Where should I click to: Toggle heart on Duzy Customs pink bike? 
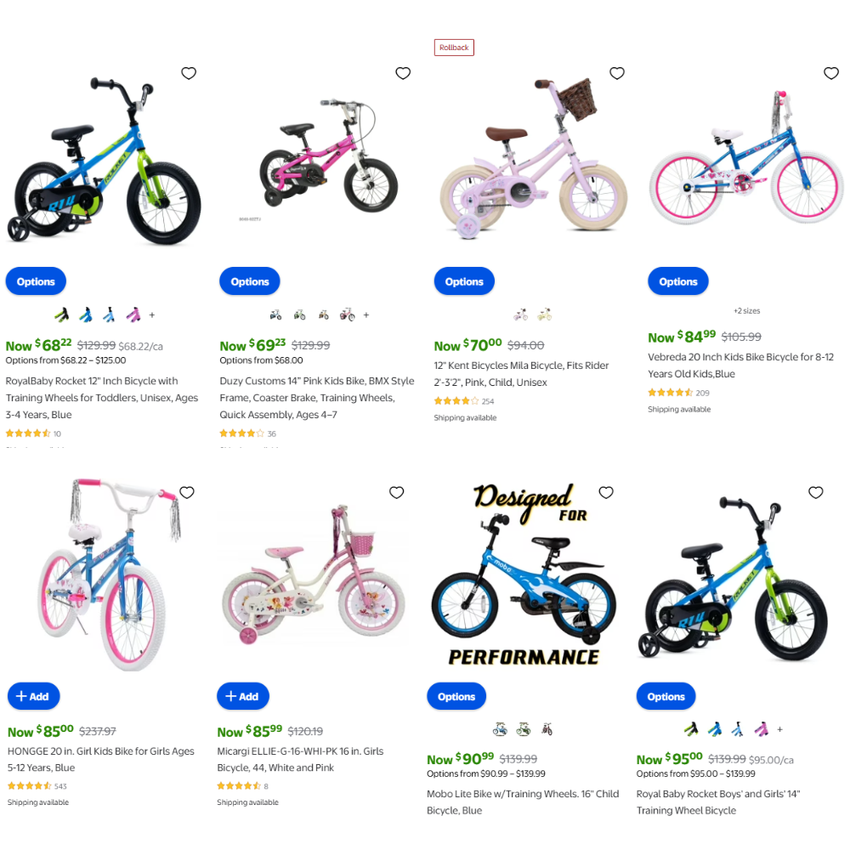coord(403,73)
